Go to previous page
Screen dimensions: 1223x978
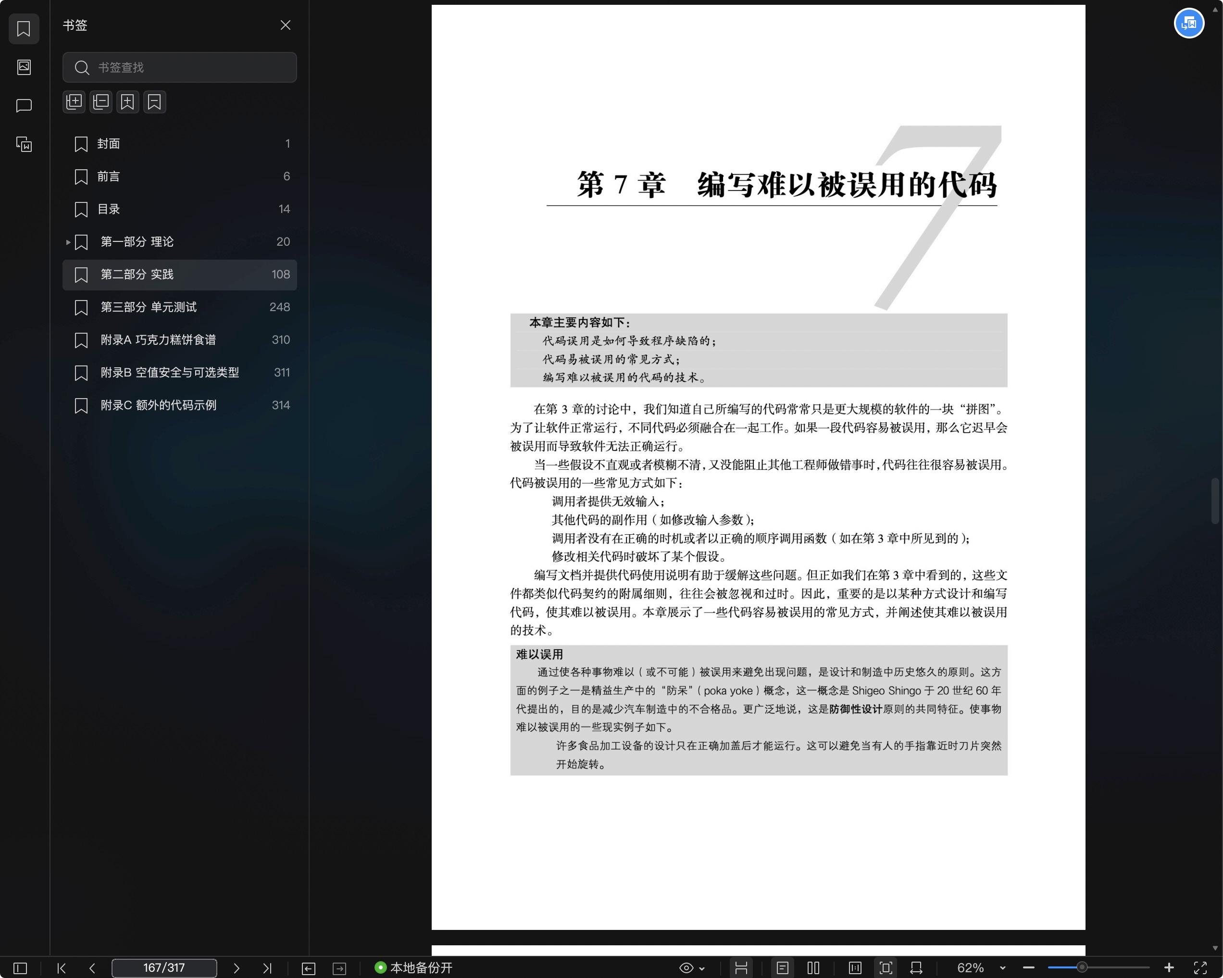click(92, 968)
